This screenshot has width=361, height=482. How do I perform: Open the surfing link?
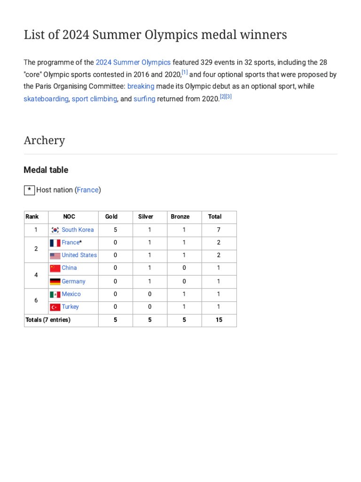click(144, 99)
